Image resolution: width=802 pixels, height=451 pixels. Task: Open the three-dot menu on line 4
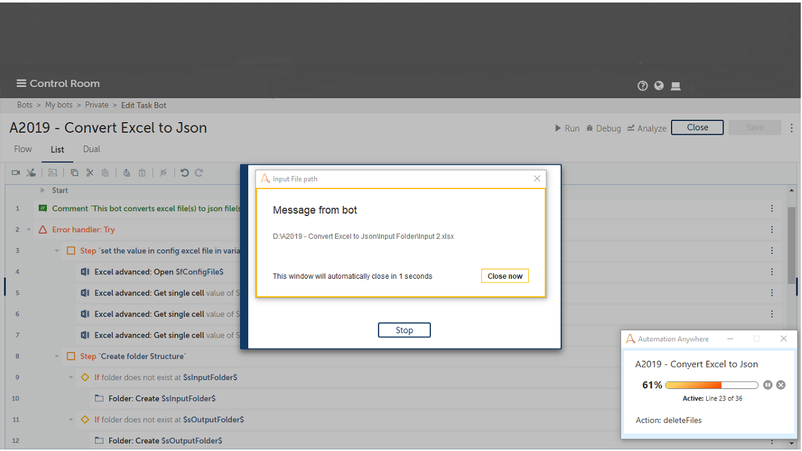tap(772, 272)
